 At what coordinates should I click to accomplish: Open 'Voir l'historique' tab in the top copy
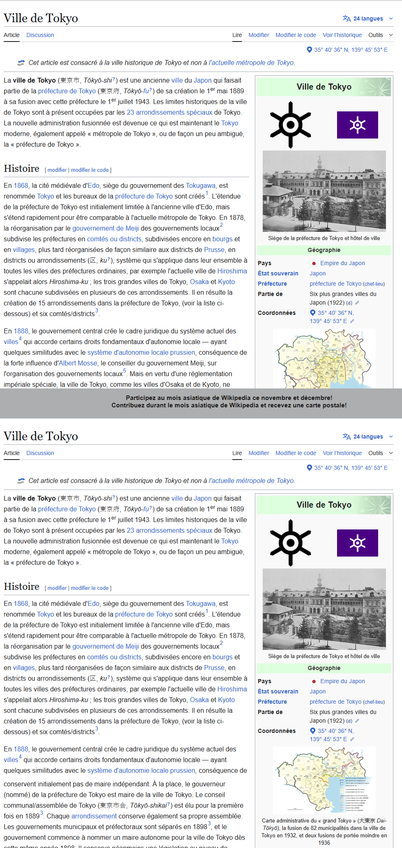click(342, 35)
